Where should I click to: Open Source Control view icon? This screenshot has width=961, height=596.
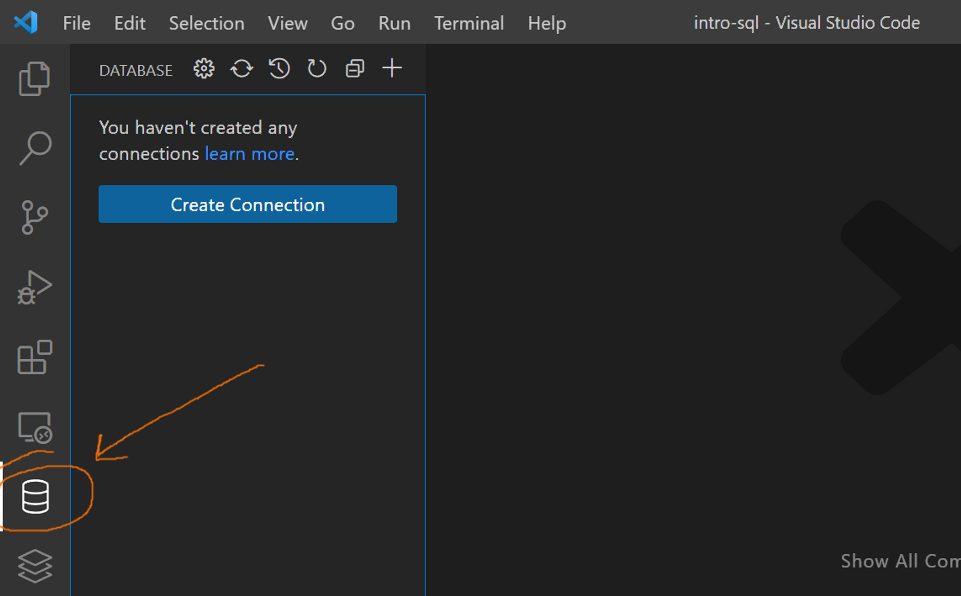(x=35, y=218)
